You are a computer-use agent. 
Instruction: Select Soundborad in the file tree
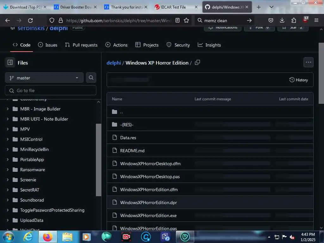[x=32, y=200]
